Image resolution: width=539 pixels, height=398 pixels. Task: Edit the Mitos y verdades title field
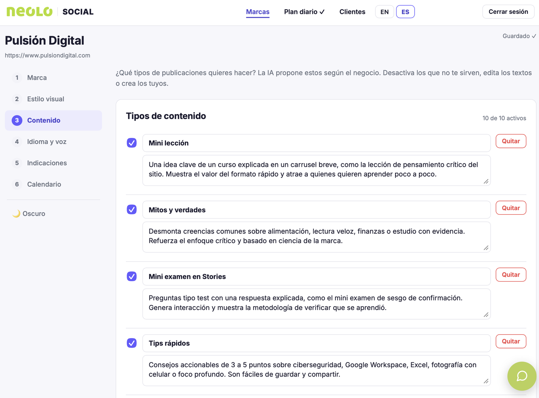[x=316, y=210]
